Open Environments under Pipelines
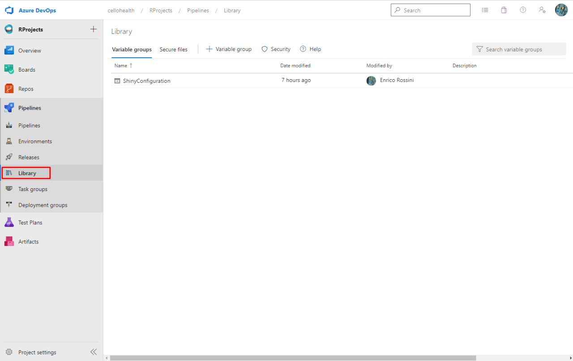Image resolution: width=573 pixels, height=361 pixels. point(35,141)
